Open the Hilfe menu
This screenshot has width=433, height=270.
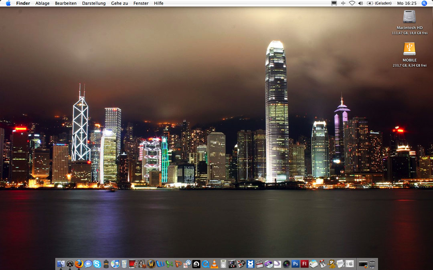click(x=158, y=3)
